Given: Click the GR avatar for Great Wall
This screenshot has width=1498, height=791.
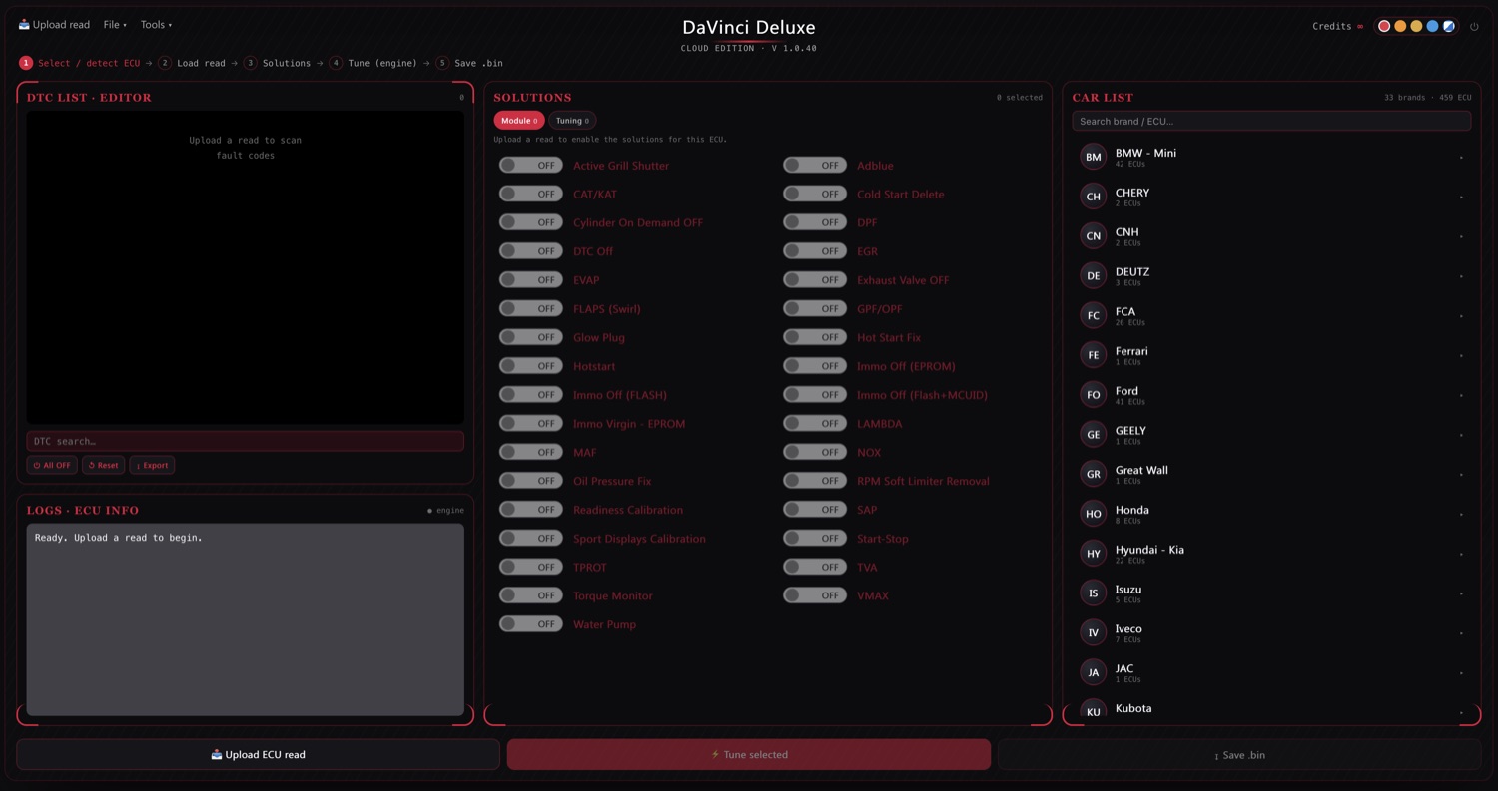Looking at the screenshot, I should click(1093, 474).
